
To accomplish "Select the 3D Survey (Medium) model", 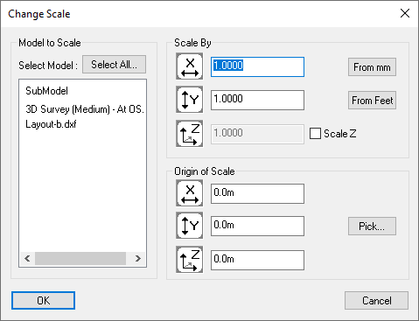I will (x=85, y=109).
